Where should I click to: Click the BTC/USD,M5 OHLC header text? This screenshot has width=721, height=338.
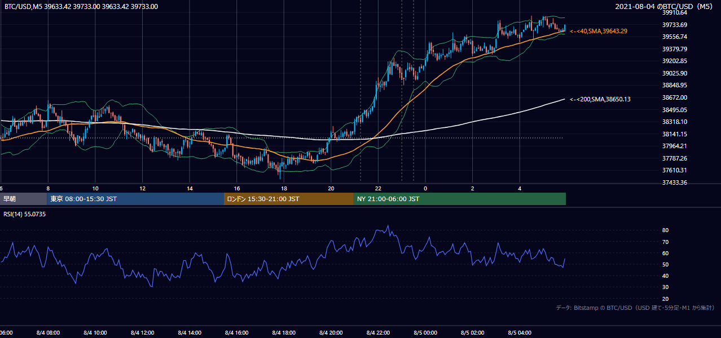tap(81, 7)
